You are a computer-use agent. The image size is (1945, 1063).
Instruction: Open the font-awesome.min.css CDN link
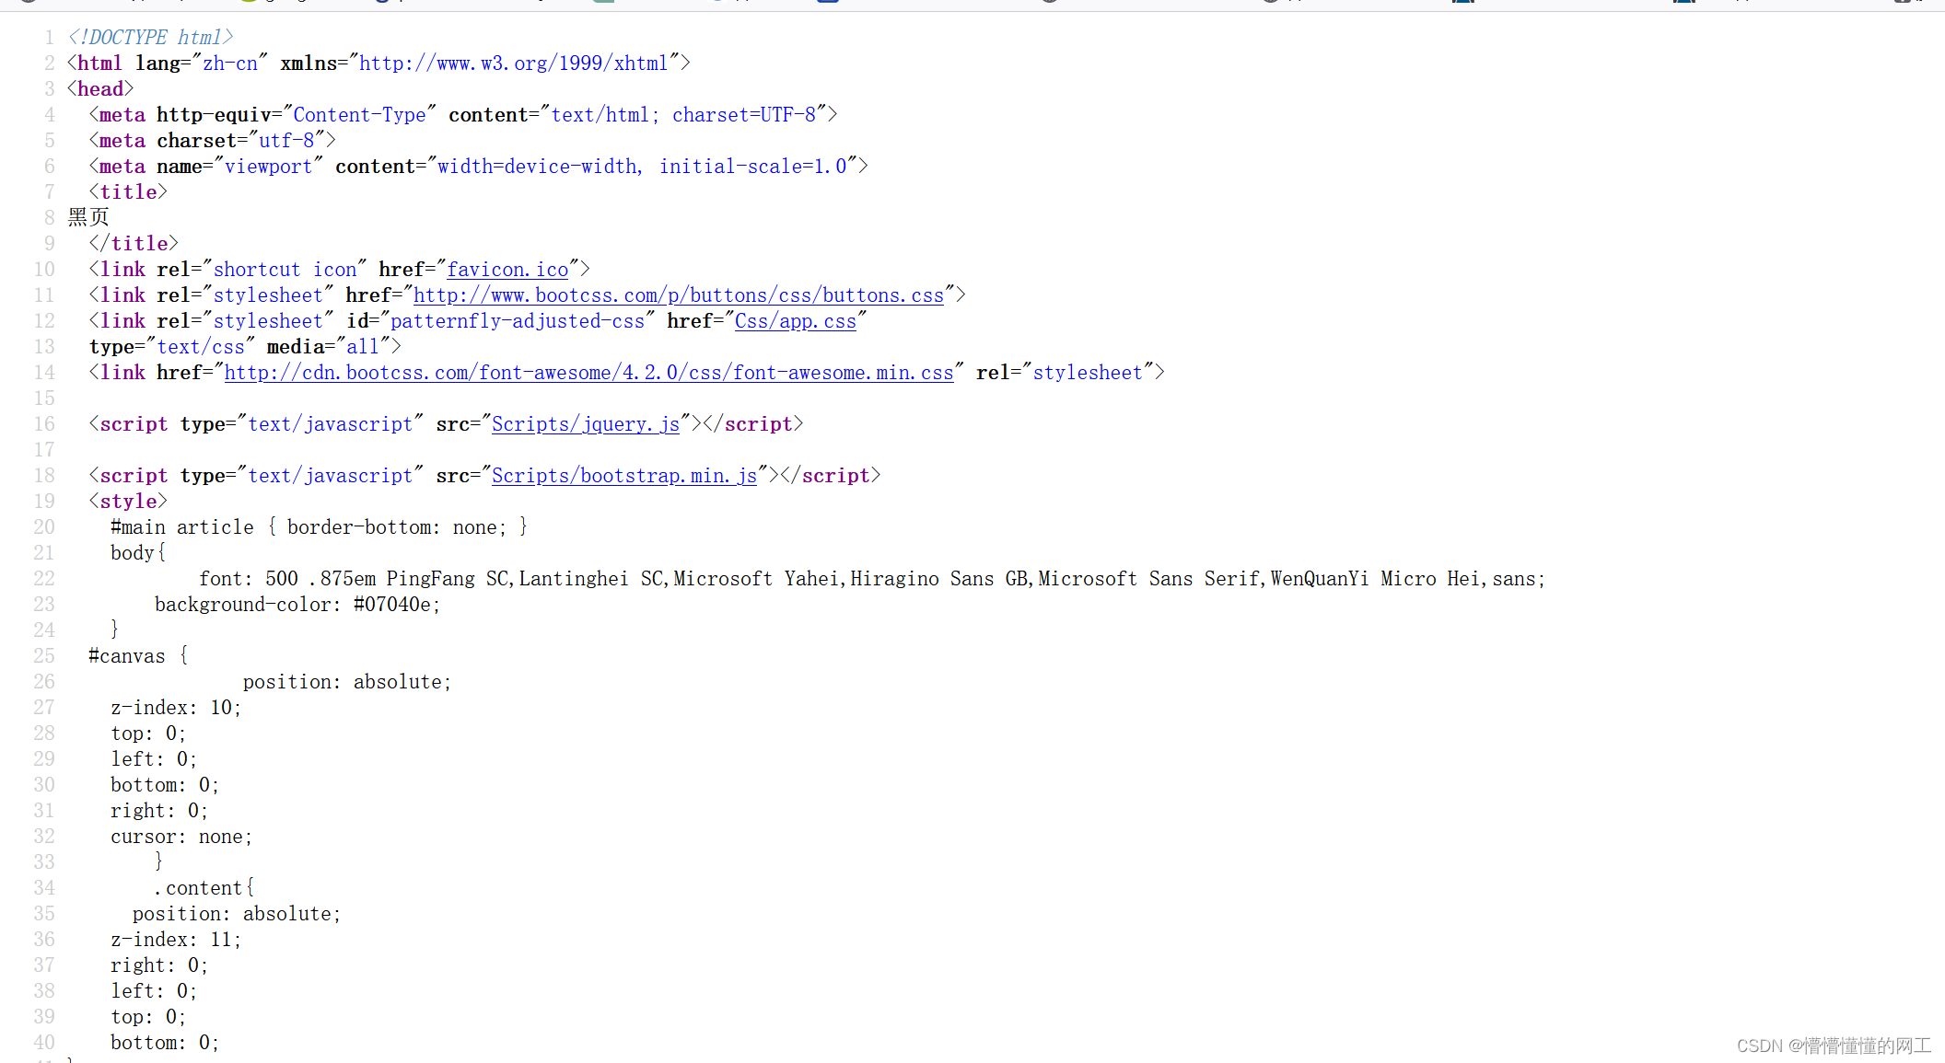(588, 373)
